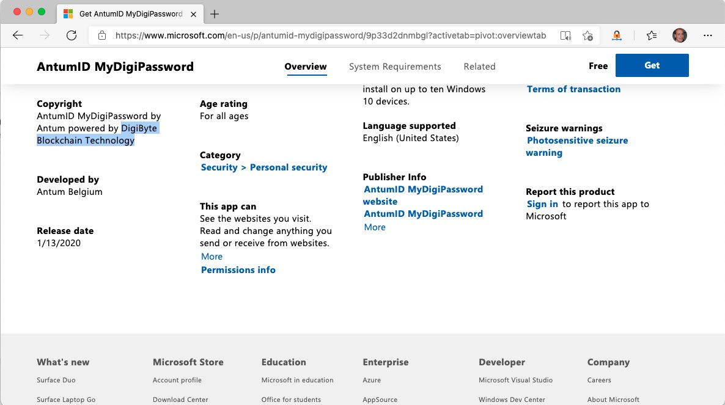Image resolution: width=725 pixels, height=405 pixels.
Task: Open Photosensitive seizure warning link
Action: point(576,147)
